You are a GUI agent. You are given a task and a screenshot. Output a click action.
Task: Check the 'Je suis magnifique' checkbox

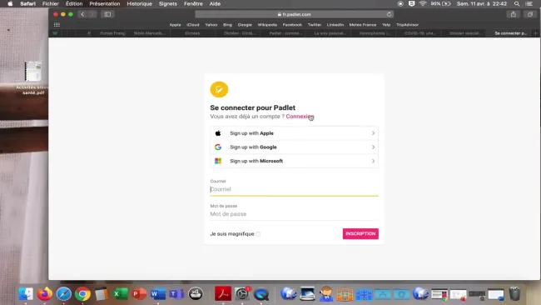pos(258,234)
